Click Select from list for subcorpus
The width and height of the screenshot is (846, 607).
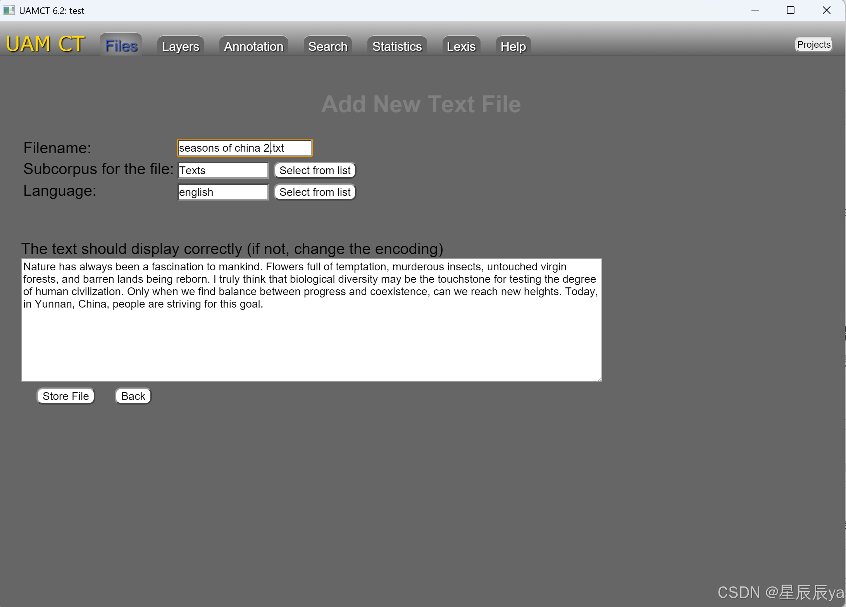(x=314, y=170)
